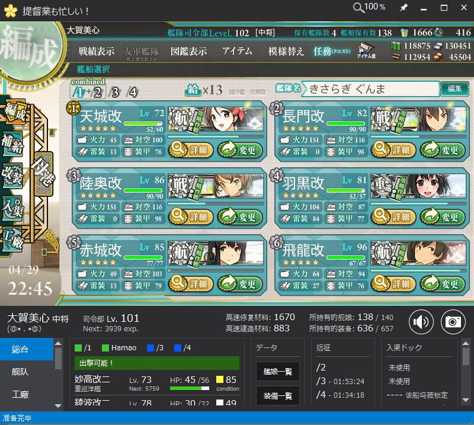Click the zoom 100% magnifier control
This screenshot has width=474, height=425.
click(369, 7)
